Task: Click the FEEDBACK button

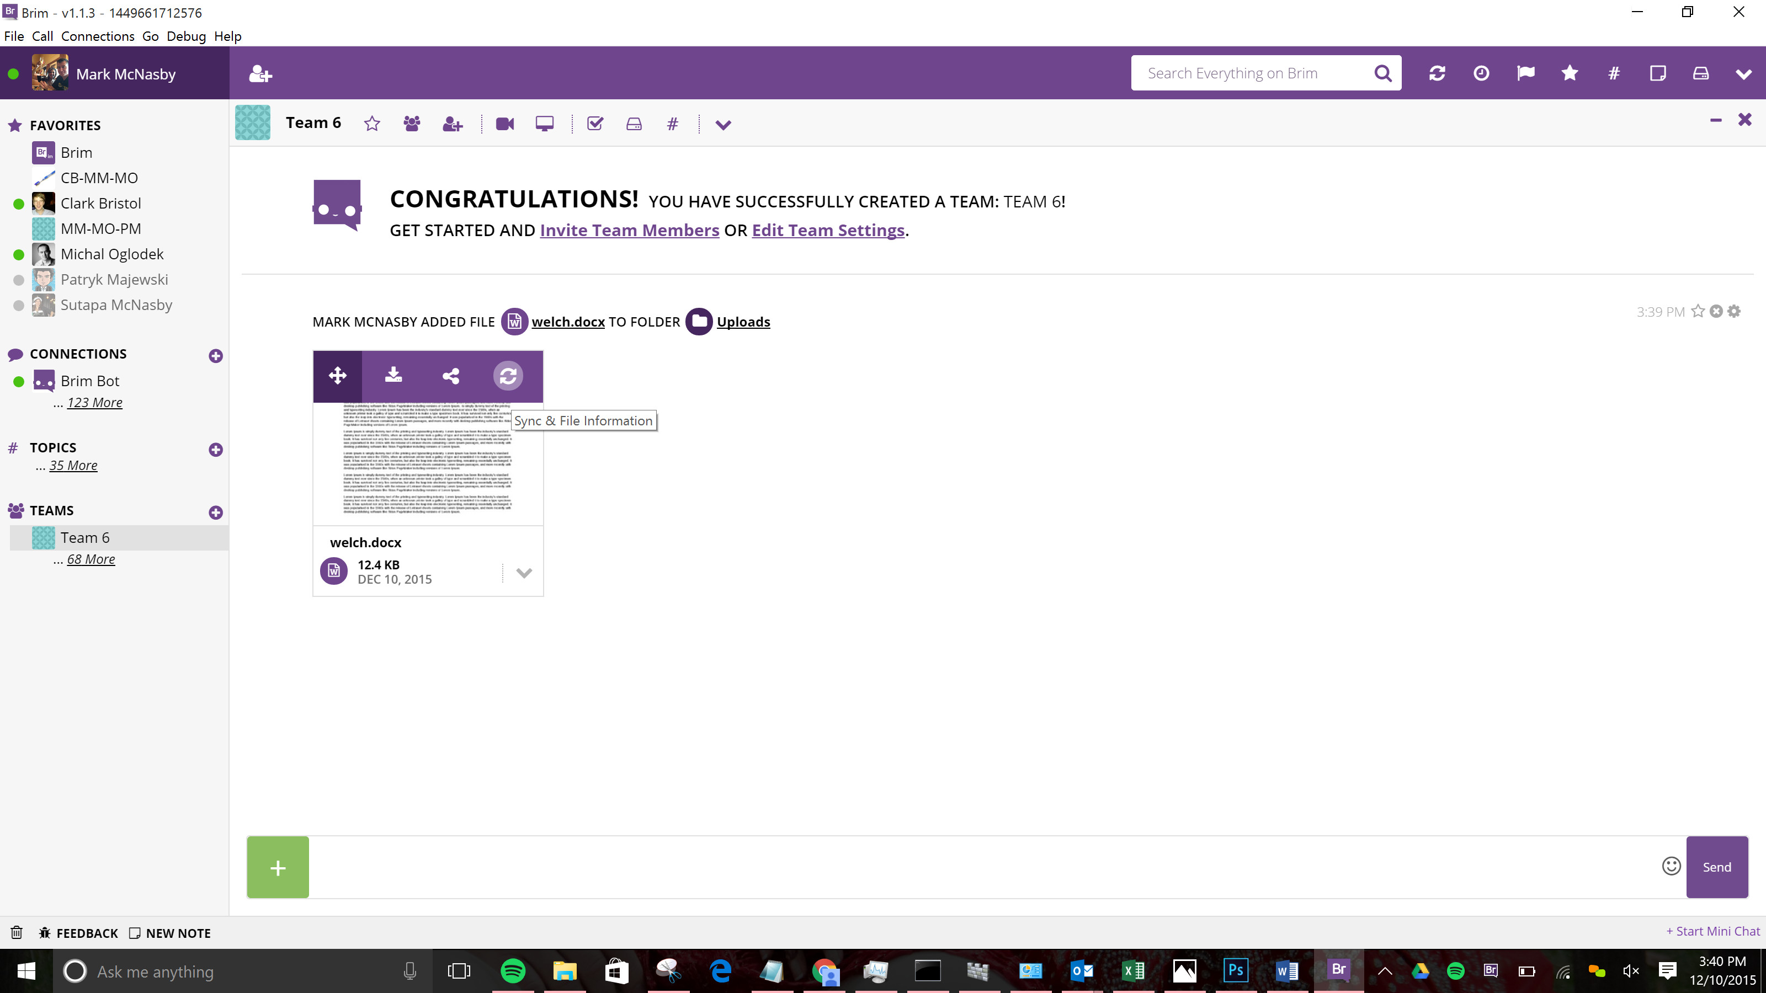Action: 79,933
